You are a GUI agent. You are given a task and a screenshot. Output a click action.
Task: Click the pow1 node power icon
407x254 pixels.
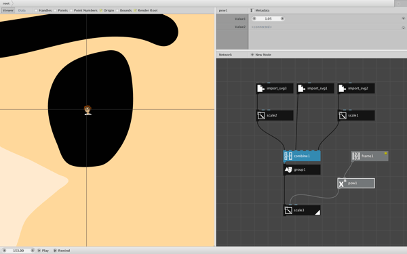tap(343, 184)
